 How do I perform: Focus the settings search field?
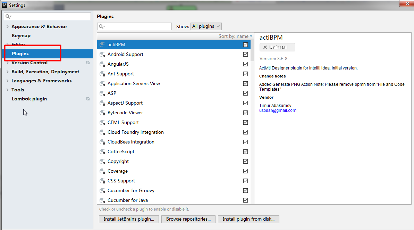pos(48,16)
